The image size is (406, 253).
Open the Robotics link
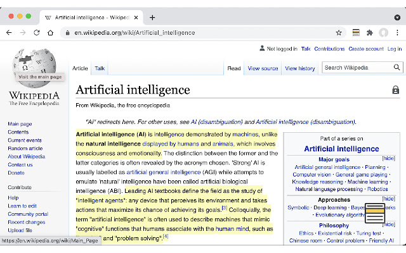click(377, 189)
